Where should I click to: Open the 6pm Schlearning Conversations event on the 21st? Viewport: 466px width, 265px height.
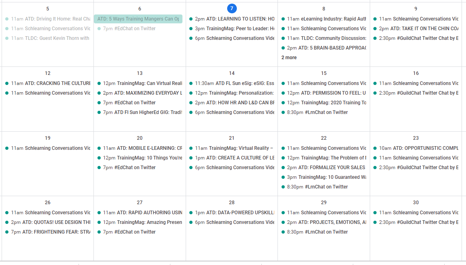click(232, 168)
